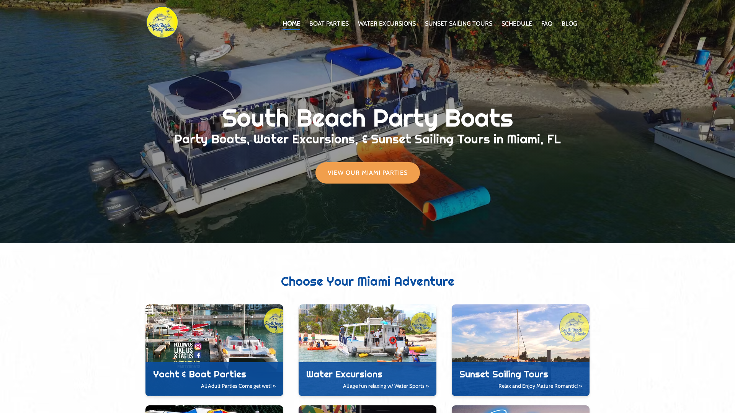Follow the "Relax and Enjoy Mature Romantic!" link

540,386
